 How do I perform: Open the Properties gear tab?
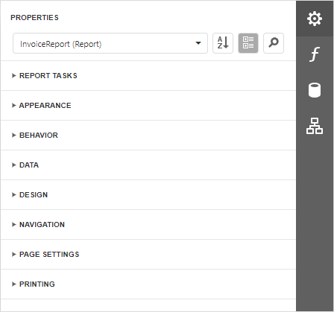click(315, 19)
